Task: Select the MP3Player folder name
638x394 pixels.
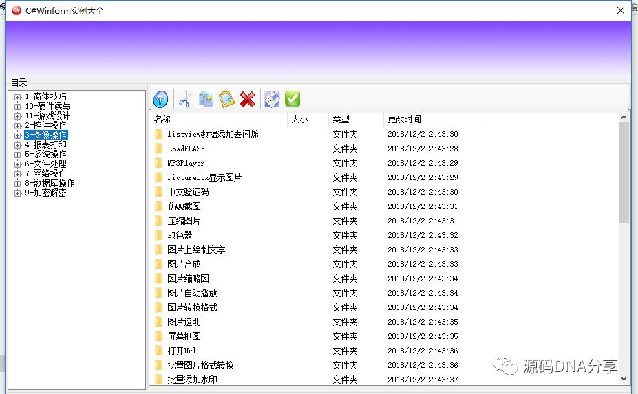Action: point(186,163)
